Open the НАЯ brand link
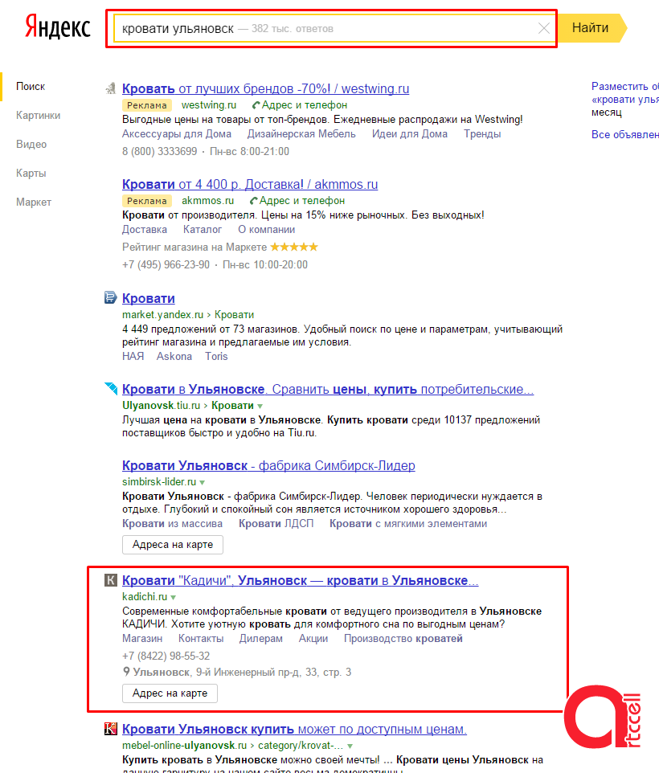The height and width of the screenshot is (773, 659). (133, 356)
